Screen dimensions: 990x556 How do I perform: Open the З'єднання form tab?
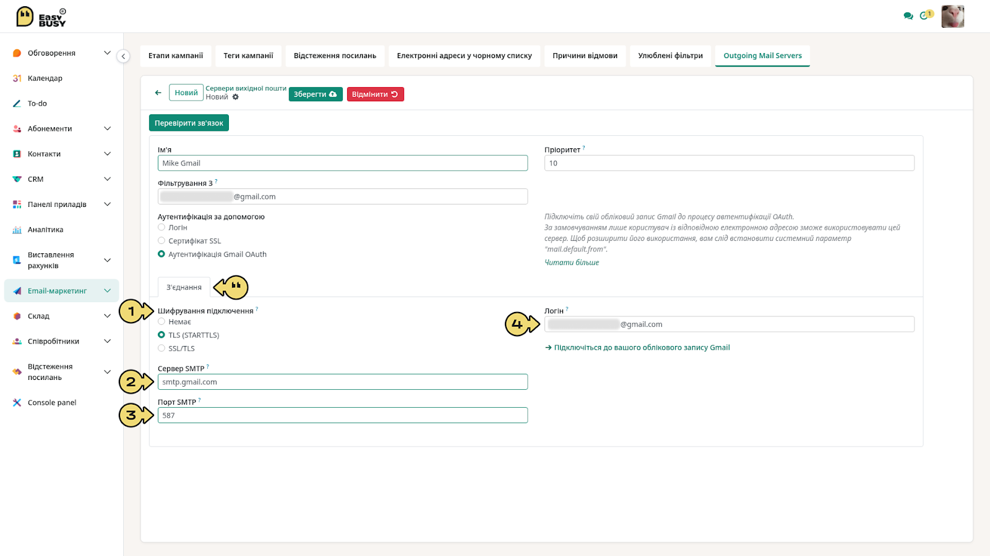(184, 287)
